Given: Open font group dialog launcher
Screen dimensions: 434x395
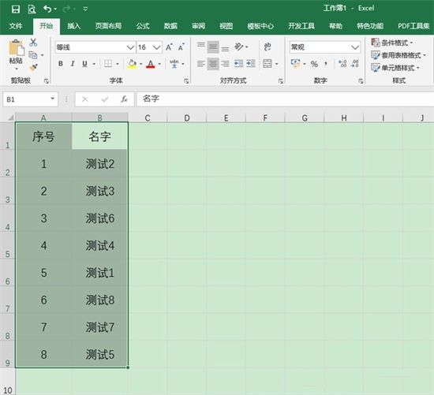Looking at the screenshot, I should [186, 81].
